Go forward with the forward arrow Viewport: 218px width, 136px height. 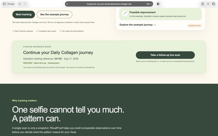[25, 4]
